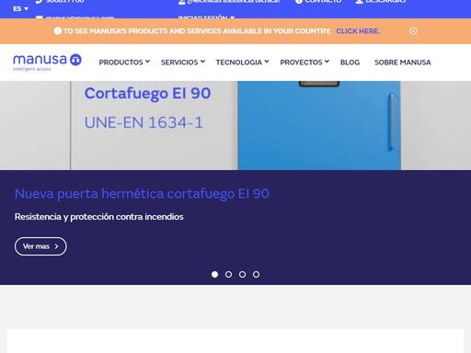Expand the TECNOLOGIA menu
471x353 pixels.
point(242,63)
